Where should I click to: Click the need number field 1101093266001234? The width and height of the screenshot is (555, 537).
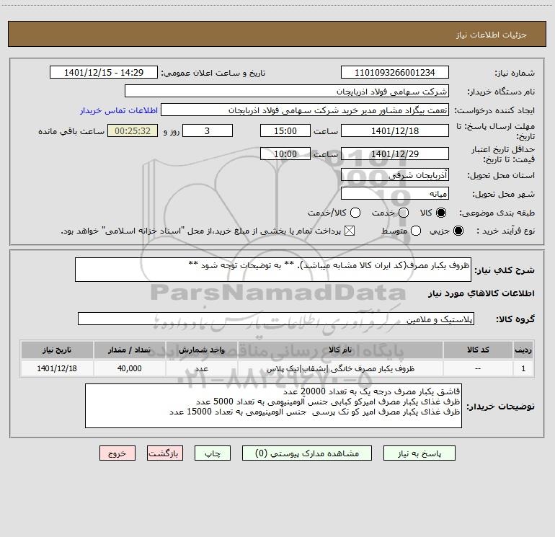pyautogui.click(x=395, y=73)
